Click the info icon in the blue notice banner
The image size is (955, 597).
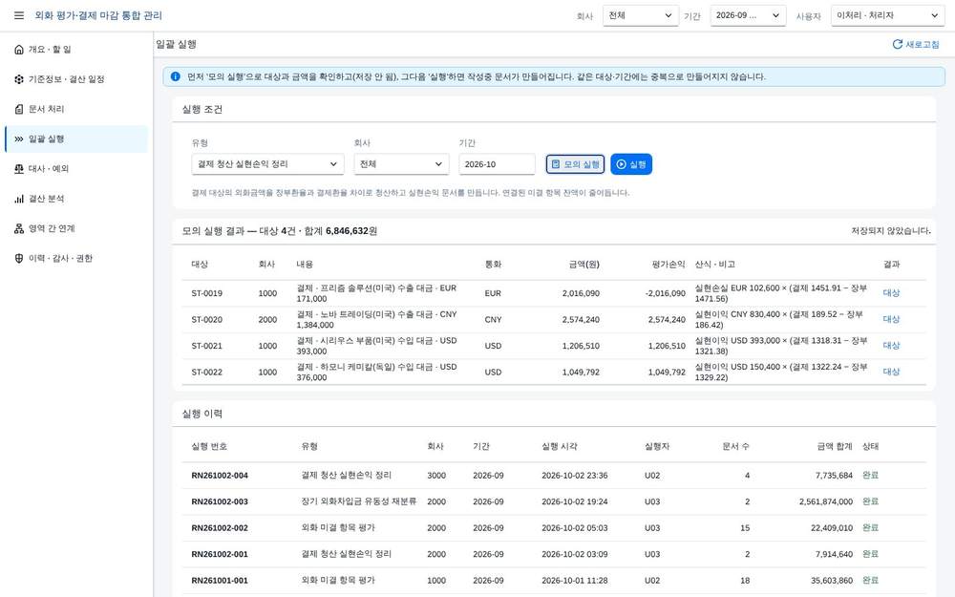176,76
